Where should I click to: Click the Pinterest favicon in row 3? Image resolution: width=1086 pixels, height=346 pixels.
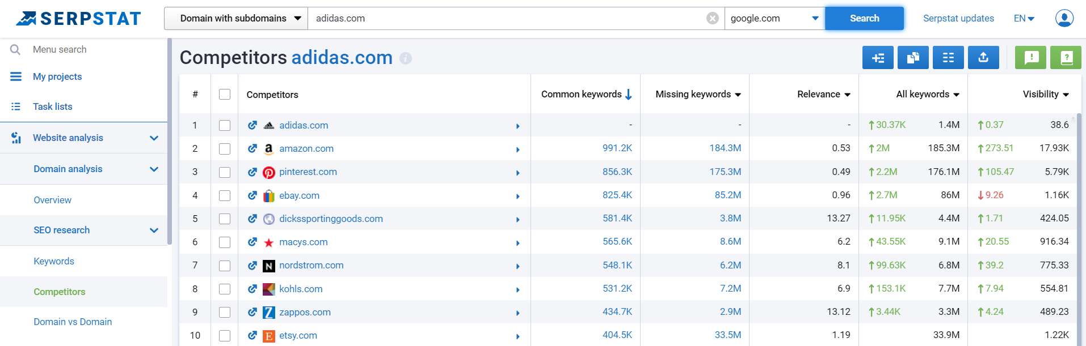[x=269, y=172]
